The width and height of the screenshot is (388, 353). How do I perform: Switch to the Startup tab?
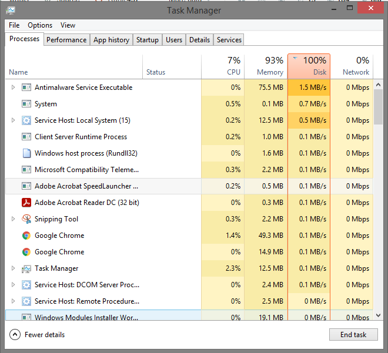[x=148, y=40]
